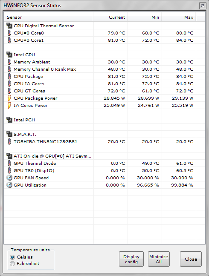
Task: Click the CPU Digital Thermal Sensor chip icon
Action: click(x=9, y=26)
